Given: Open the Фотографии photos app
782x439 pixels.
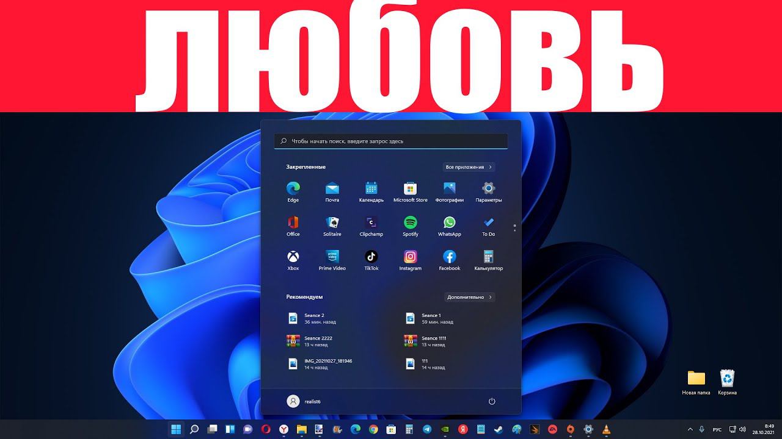Looking at the screenshot, I should [450, 191].
